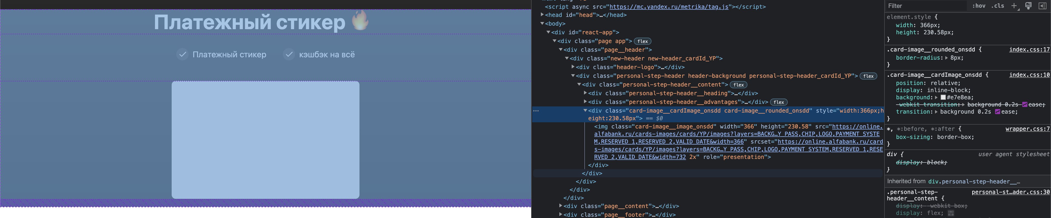The image size is (1051, 218).
Task: Expand the border-radius shorthand property
Action: tap(946, 58)
